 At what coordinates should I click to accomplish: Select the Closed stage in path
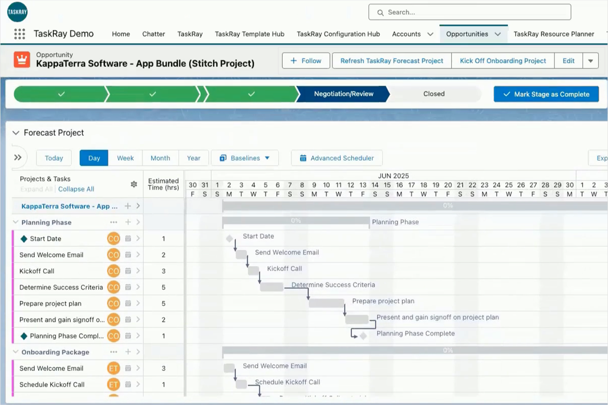pos(434,94)
